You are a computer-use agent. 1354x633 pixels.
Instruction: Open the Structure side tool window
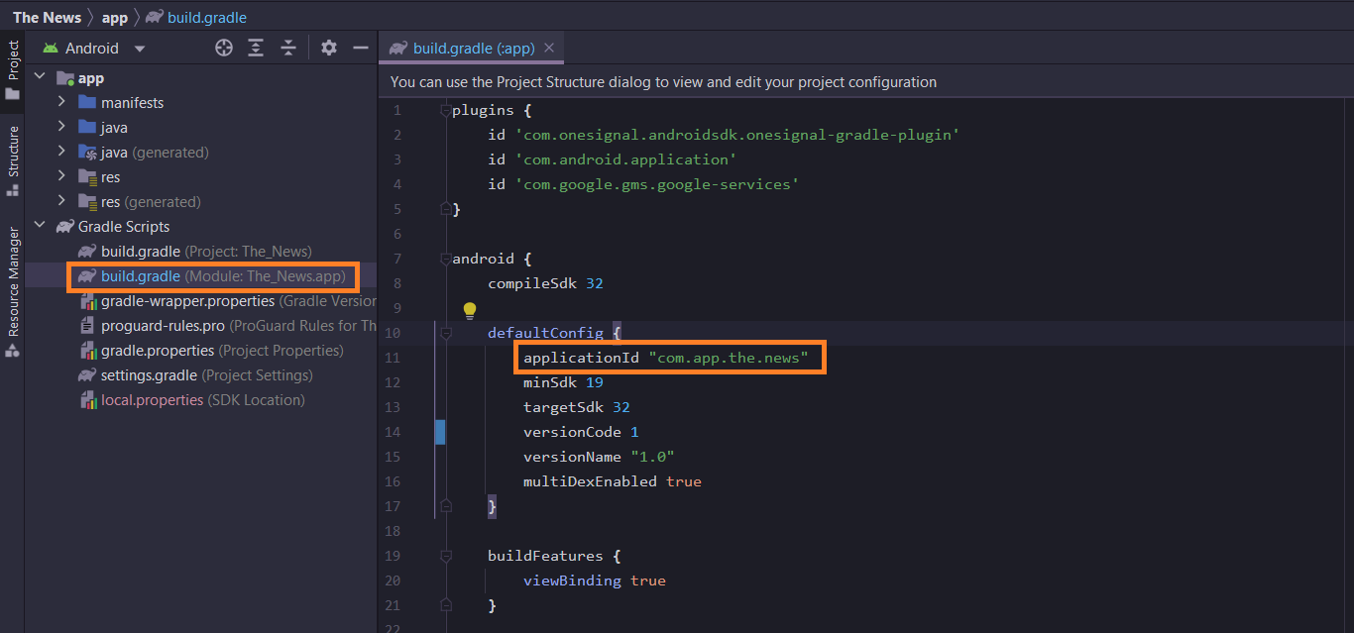pos(13,159)
